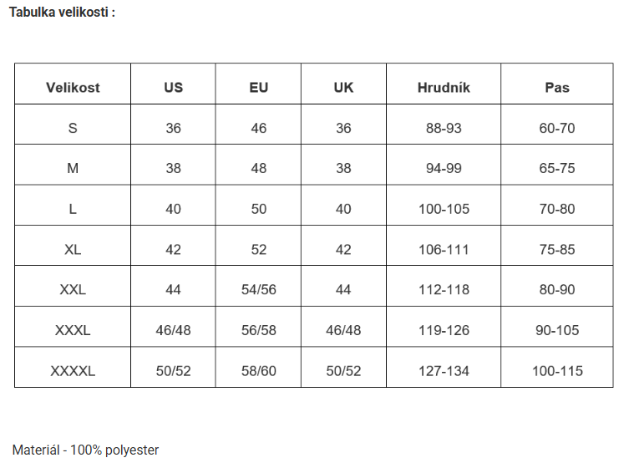Click EU size 54/56 cell
Image resolution: width=634 pixels, height=468 pixels.
click(259, 290)
